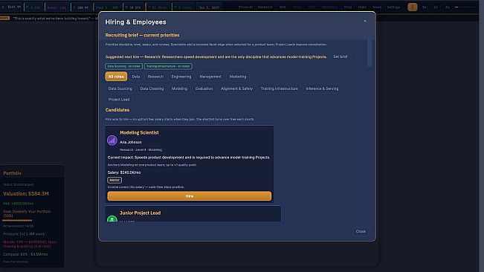Click the Set brief button
The height and width of the screenshot is (272, 484).
pyautogui.click(x=341, y=56)
